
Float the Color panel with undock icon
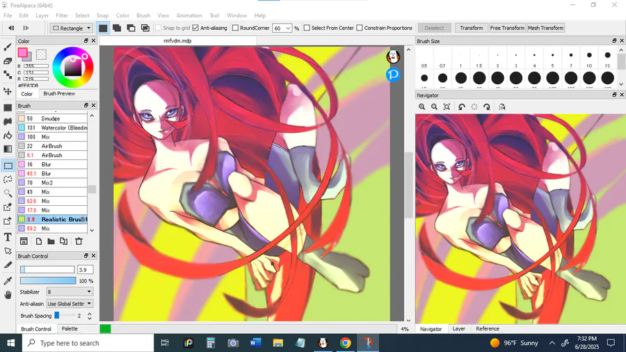[x=86, y=41]
